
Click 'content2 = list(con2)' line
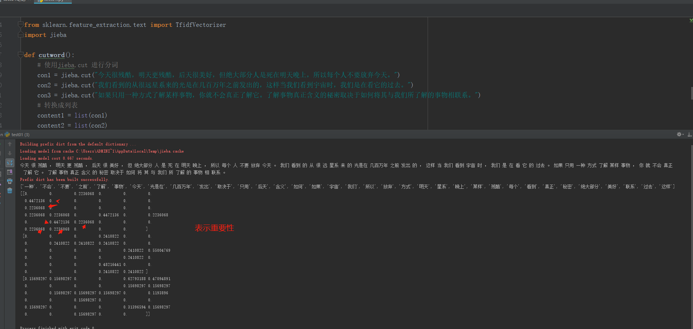(x=72, y=126)
